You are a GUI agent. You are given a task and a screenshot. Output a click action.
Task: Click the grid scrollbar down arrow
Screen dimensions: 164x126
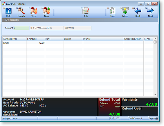(x=155, y=95)
